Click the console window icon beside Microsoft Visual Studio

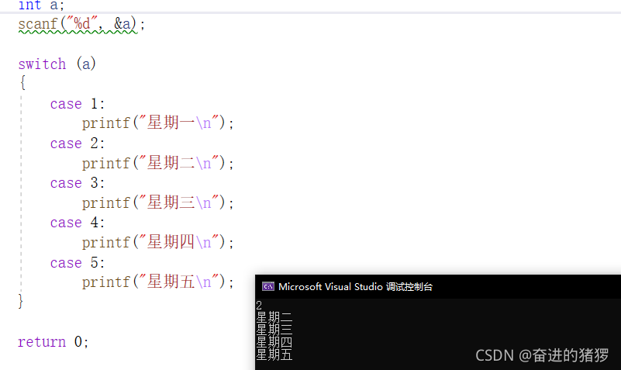(268, 286)
